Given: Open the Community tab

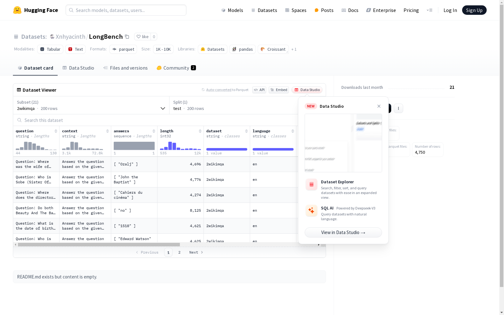Looking at the screenshot, I should coord(176,68).
